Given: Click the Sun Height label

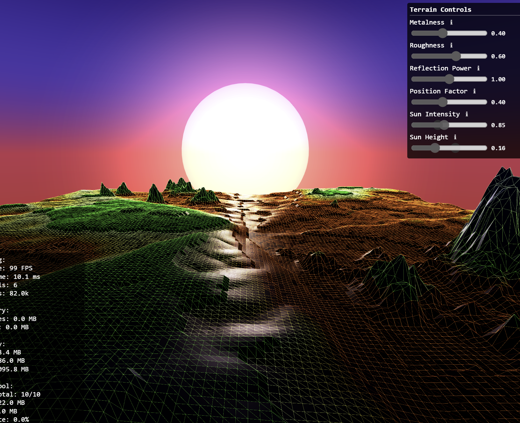Looking at the screenshot, I should (429, 137).
